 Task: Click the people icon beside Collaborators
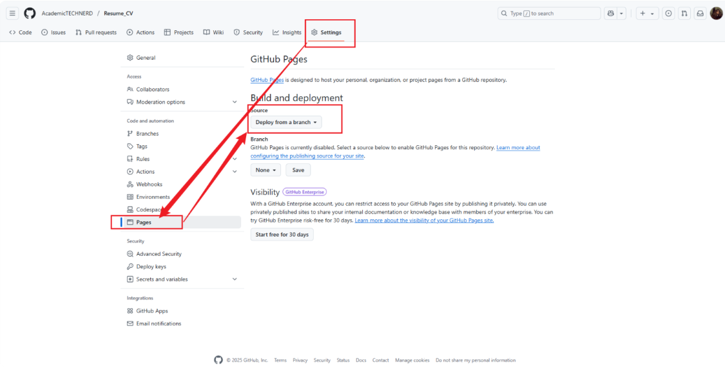pyautogui.click(x=130, y=89)
